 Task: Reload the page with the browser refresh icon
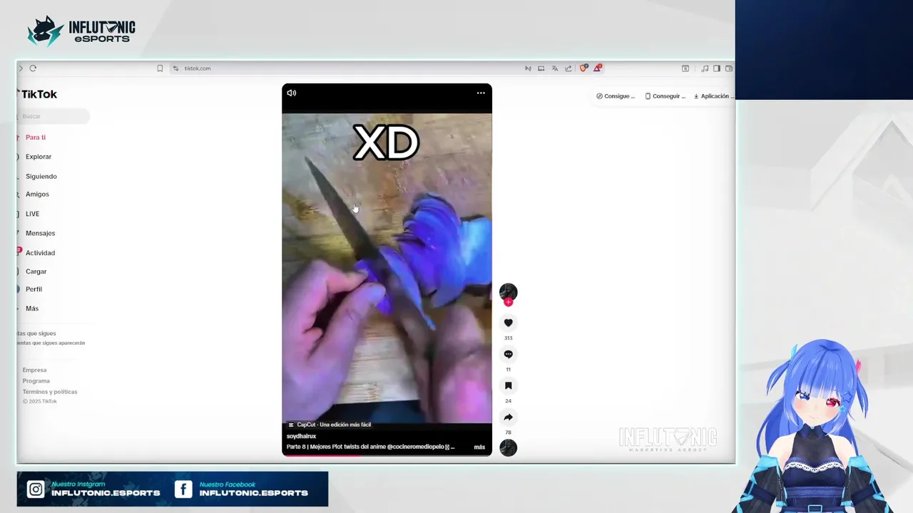33,68
